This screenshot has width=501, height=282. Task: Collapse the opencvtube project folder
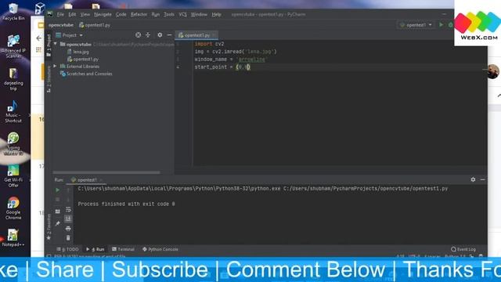click(56, 44)
